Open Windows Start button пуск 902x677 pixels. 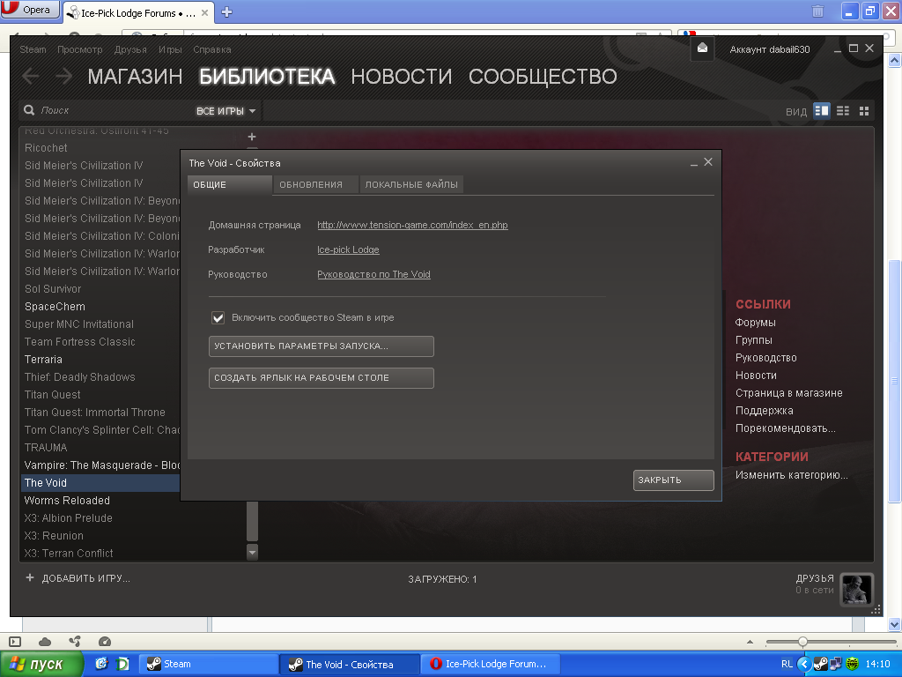pos(41,664)
